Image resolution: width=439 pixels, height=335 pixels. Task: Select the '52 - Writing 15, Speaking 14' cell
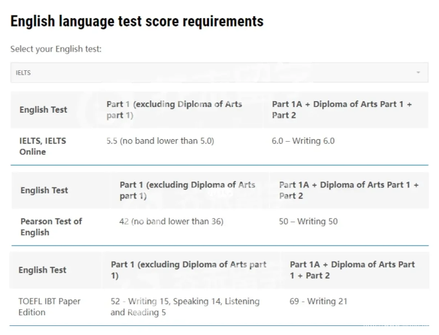[x=185, y=307]
